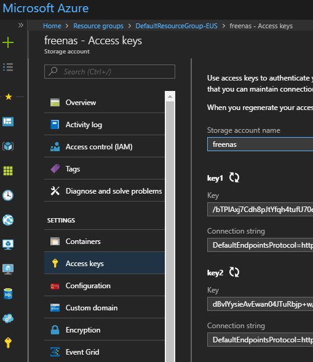Click the green plus Create a resource icon
This screenshot has height=362, width=313.
coord(8,42)
